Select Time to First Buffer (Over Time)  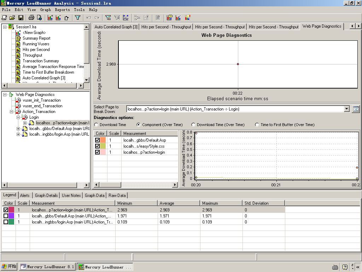257,125
